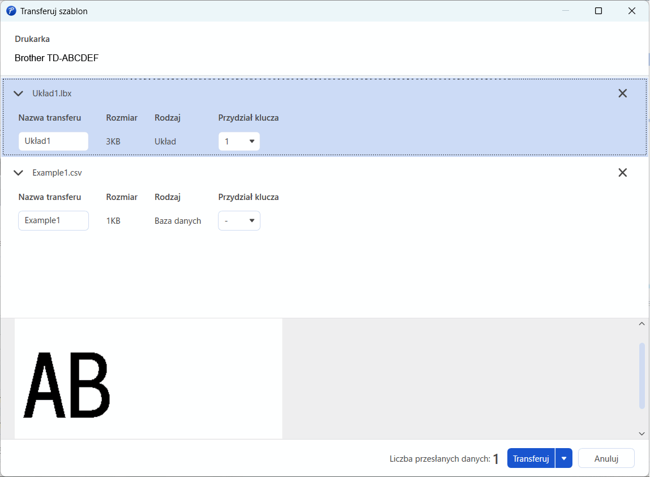Remove the Układ1.lbx file entry
This screenshot has width=650, height=477.
[622, 93]
